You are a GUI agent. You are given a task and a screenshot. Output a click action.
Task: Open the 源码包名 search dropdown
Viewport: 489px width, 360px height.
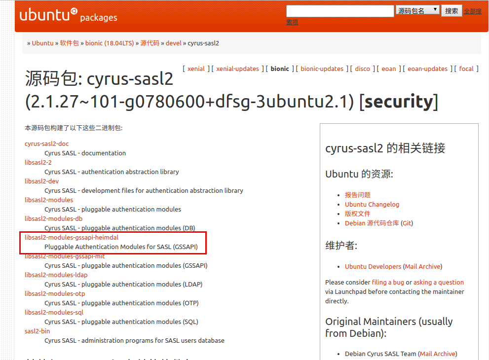417,9
